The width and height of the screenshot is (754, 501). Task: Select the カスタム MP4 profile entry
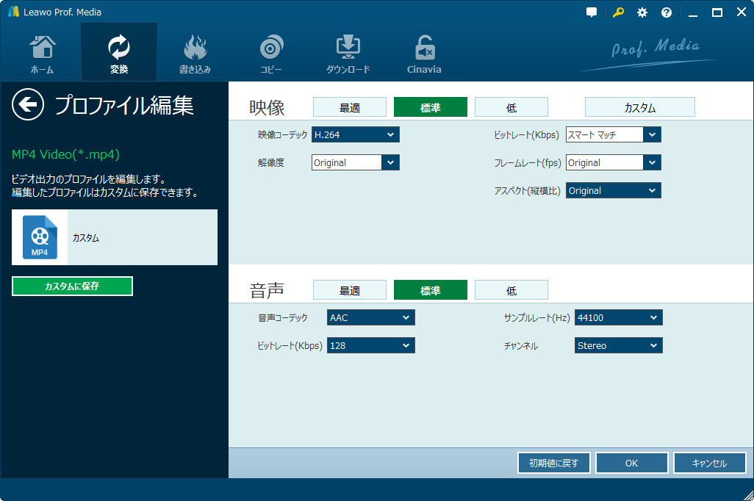click(x=114, y=237)
